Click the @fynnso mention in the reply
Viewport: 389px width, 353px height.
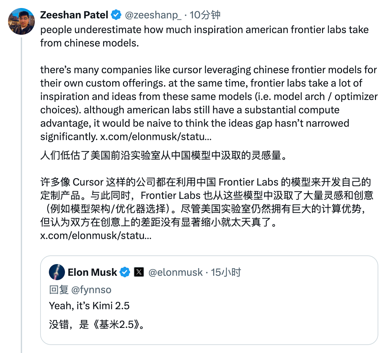point(91,289)
